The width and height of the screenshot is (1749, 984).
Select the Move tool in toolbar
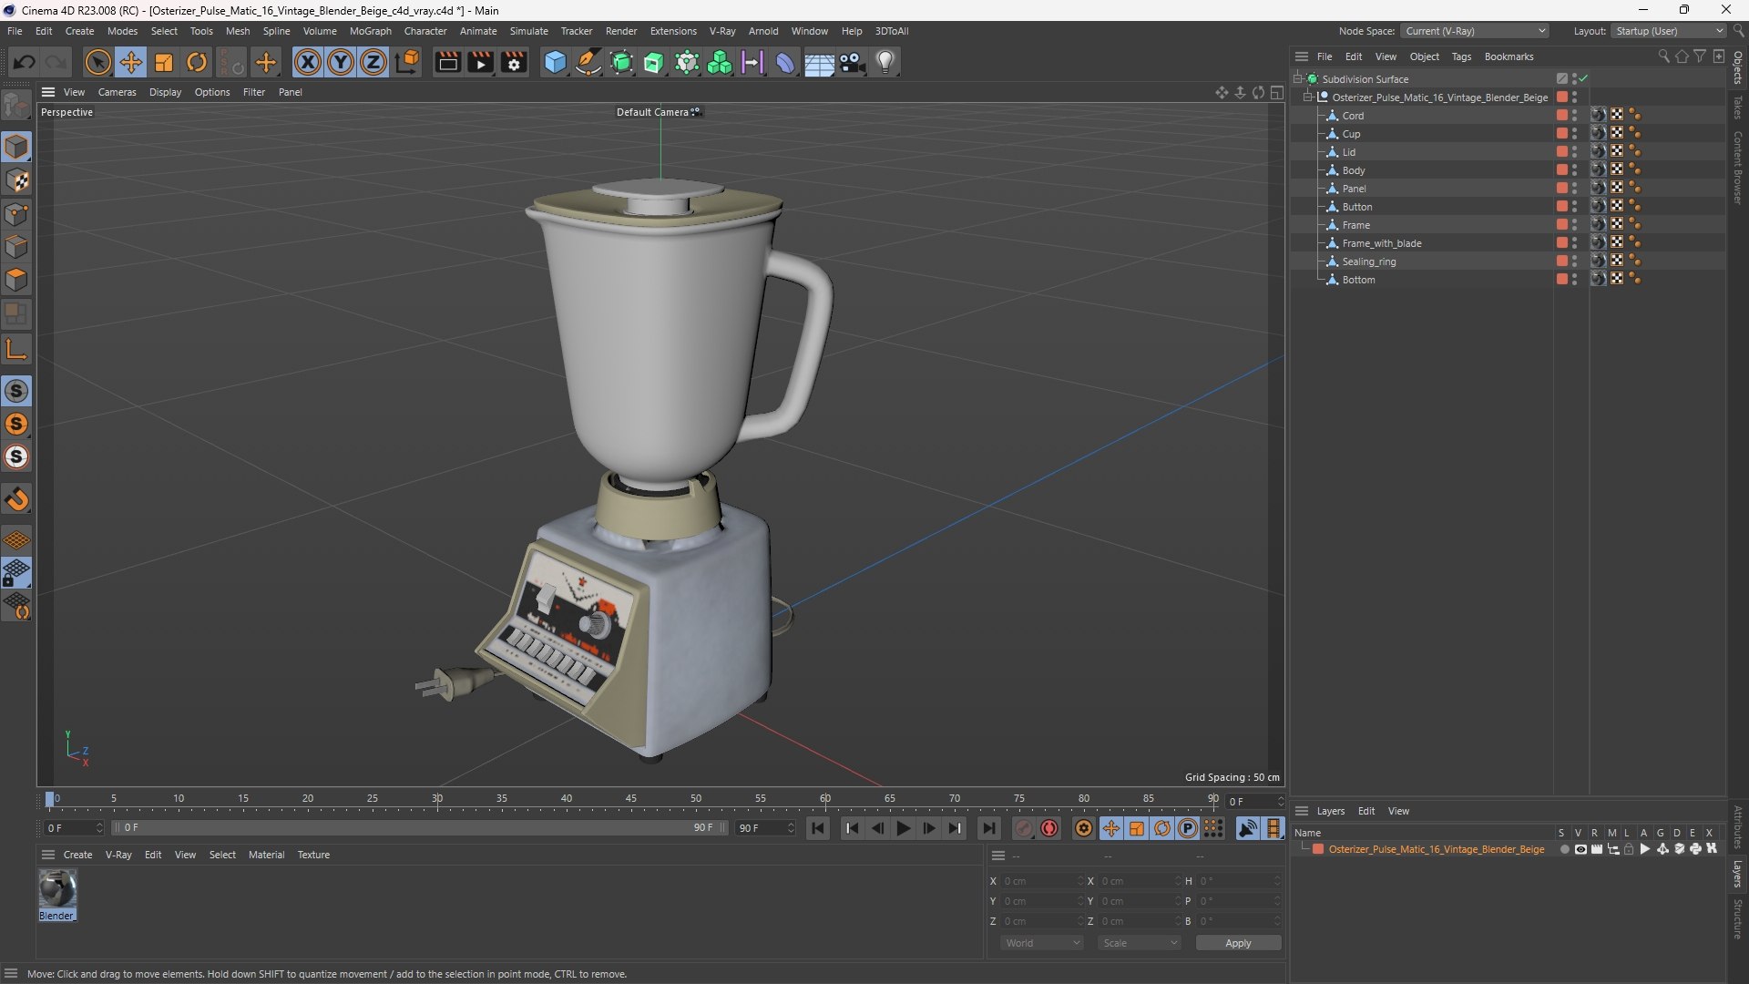[x=131, y=62]
